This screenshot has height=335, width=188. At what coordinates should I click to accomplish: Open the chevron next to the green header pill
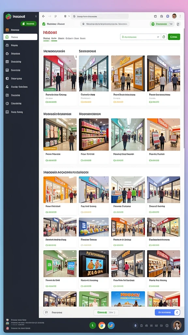coord(171,24)
